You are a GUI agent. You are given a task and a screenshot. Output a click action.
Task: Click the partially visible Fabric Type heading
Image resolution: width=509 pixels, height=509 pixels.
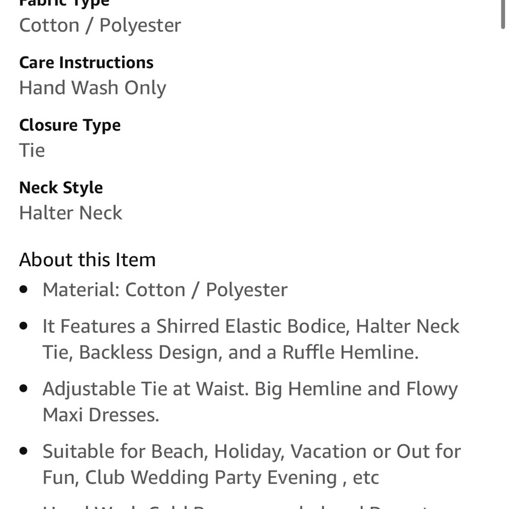pos(64,3)
